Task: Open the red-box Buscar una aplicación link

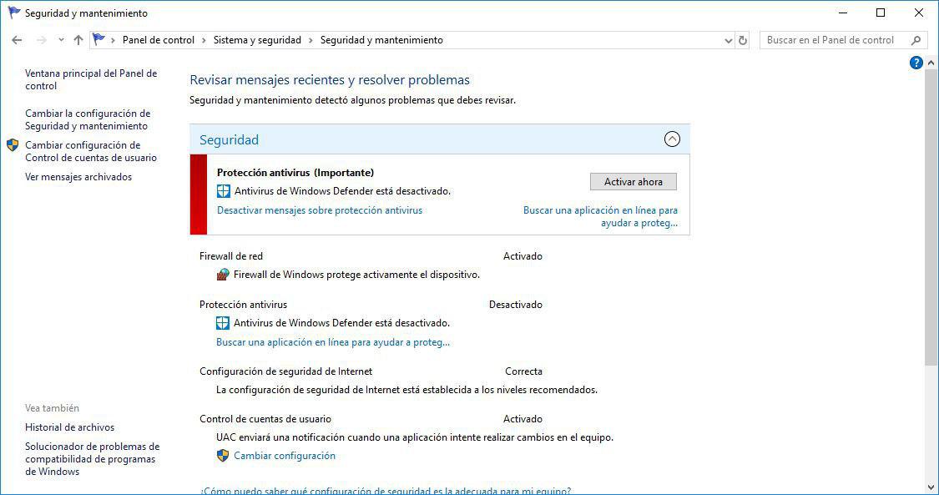Action: click(x=600, y=217)
